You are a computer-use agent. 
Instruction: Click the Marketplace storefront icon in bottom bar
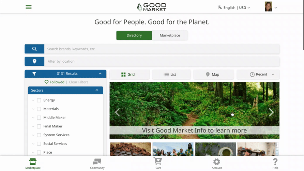[33, 162]
